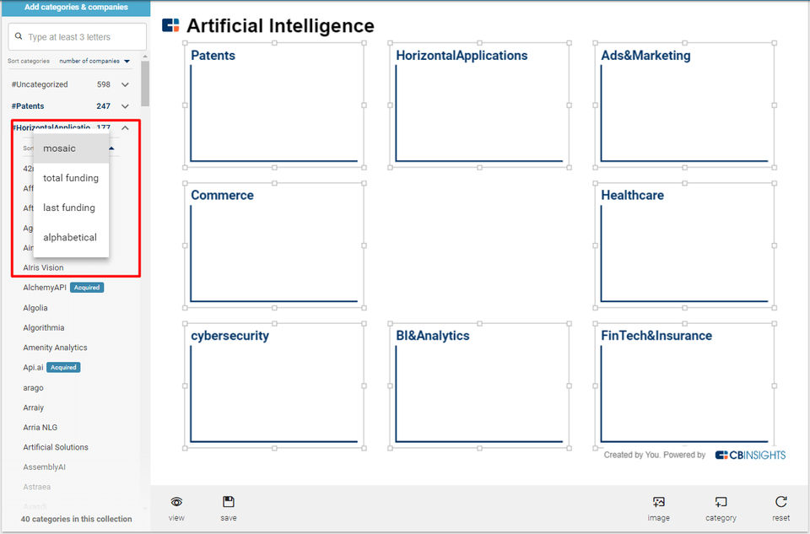Click the CB Insights logo beside title
810x534 pixels.
(170, 24)
